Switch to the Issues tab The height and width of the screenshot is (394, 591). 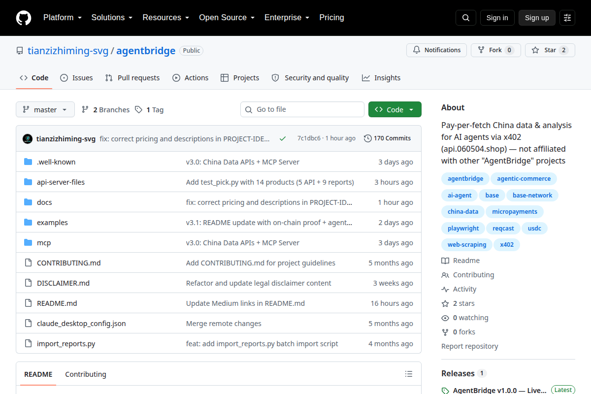(x=76, y=78)
